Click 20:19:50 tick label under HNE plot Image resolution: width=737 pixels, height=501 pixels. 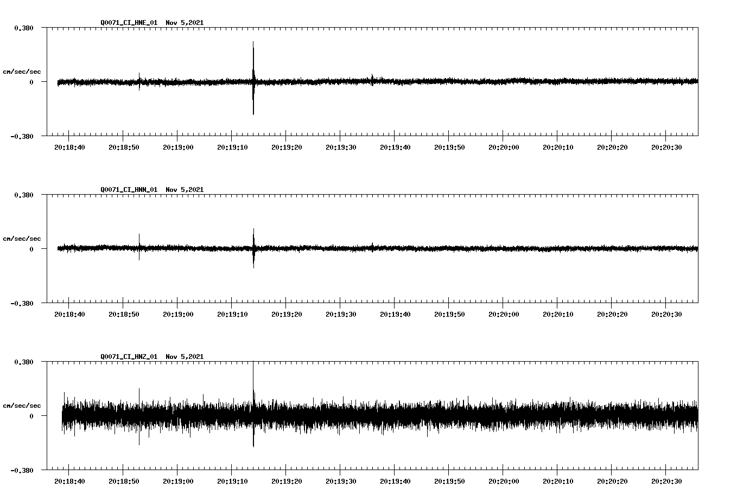449,147
